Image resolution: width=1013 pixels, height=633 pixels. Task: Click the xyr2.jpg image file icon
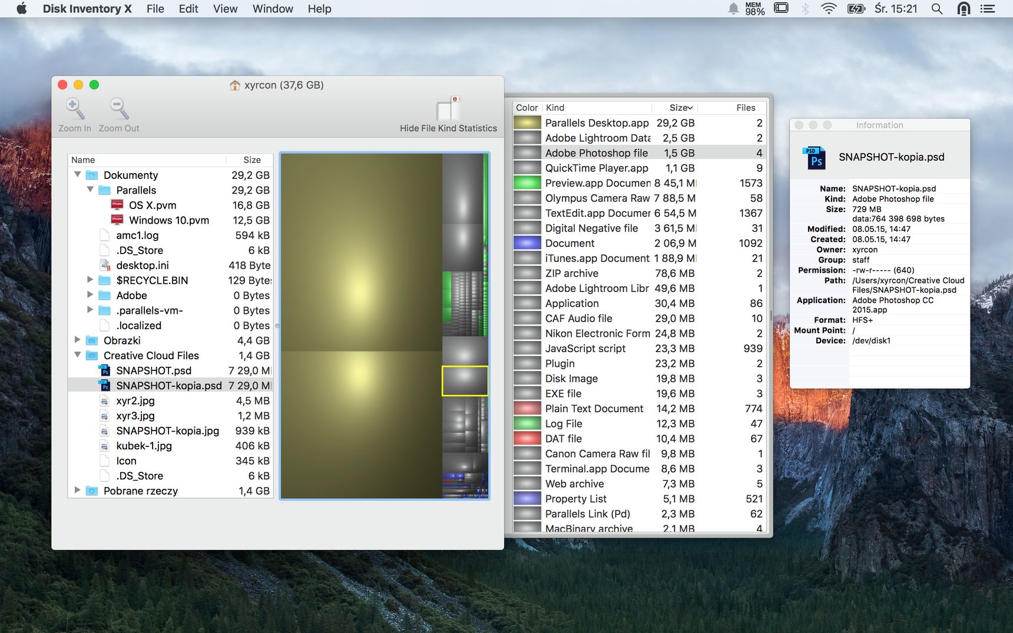click(105, 401)
